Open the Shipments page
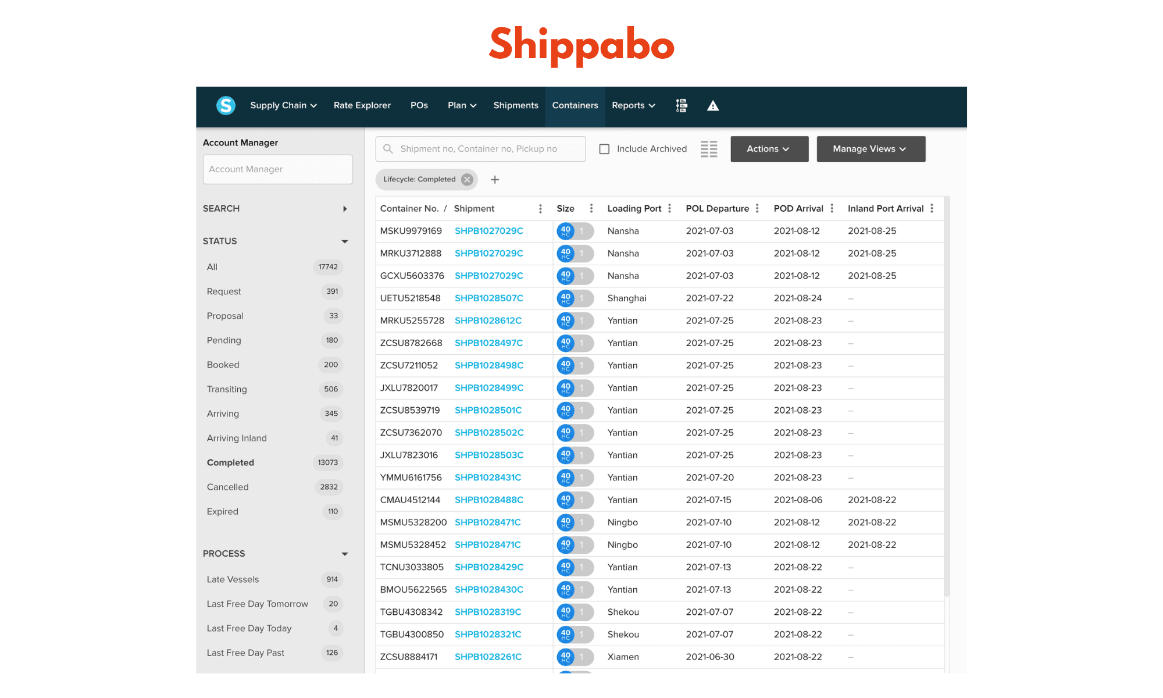1163x698 pixels. [x=516, y=105]
